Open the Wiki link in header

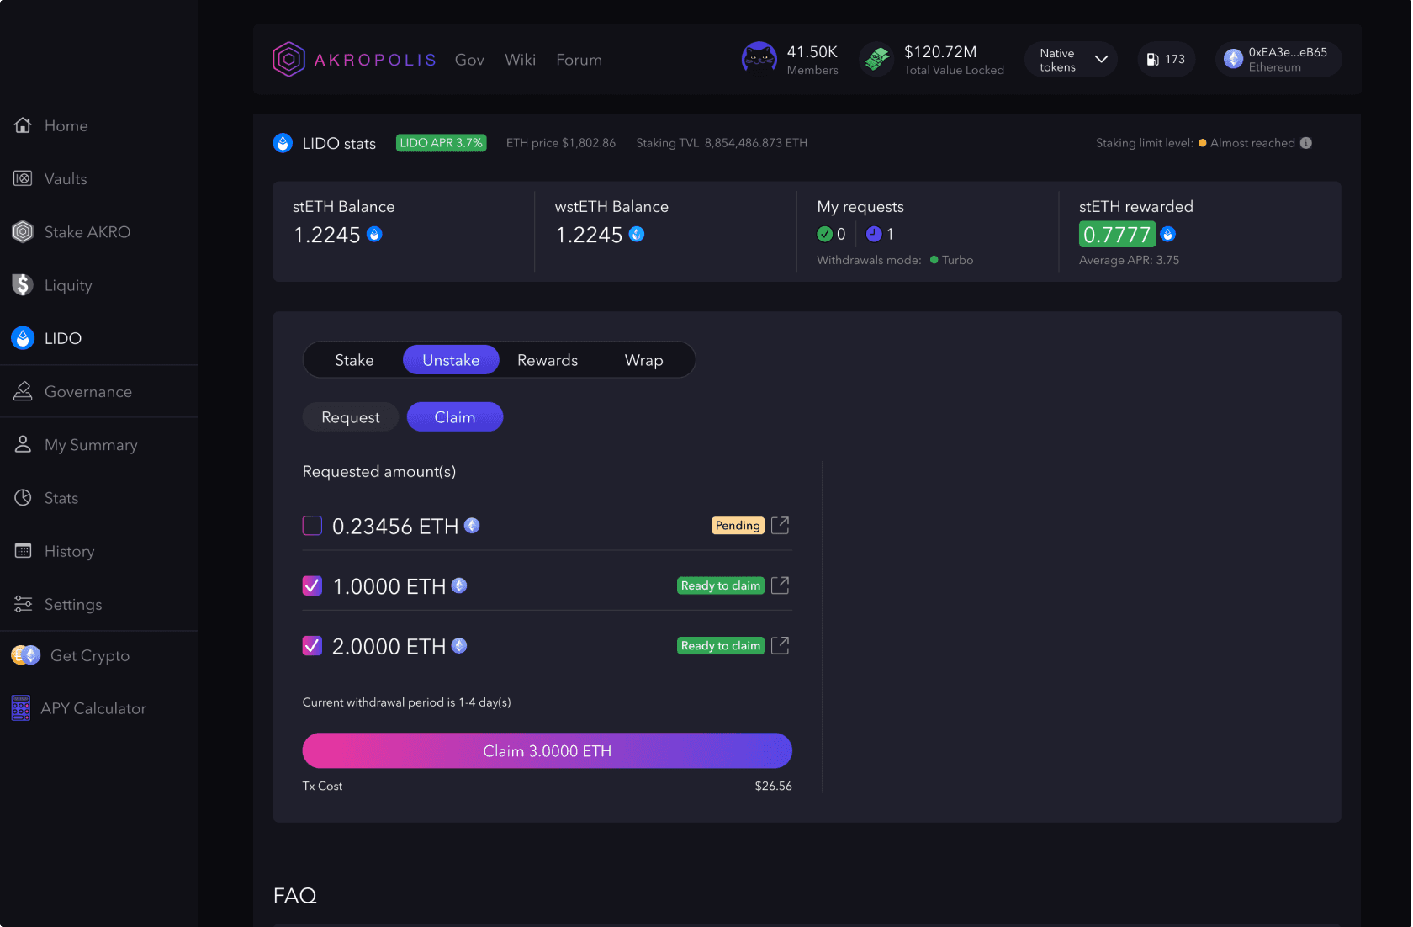[x=520, y=60]
